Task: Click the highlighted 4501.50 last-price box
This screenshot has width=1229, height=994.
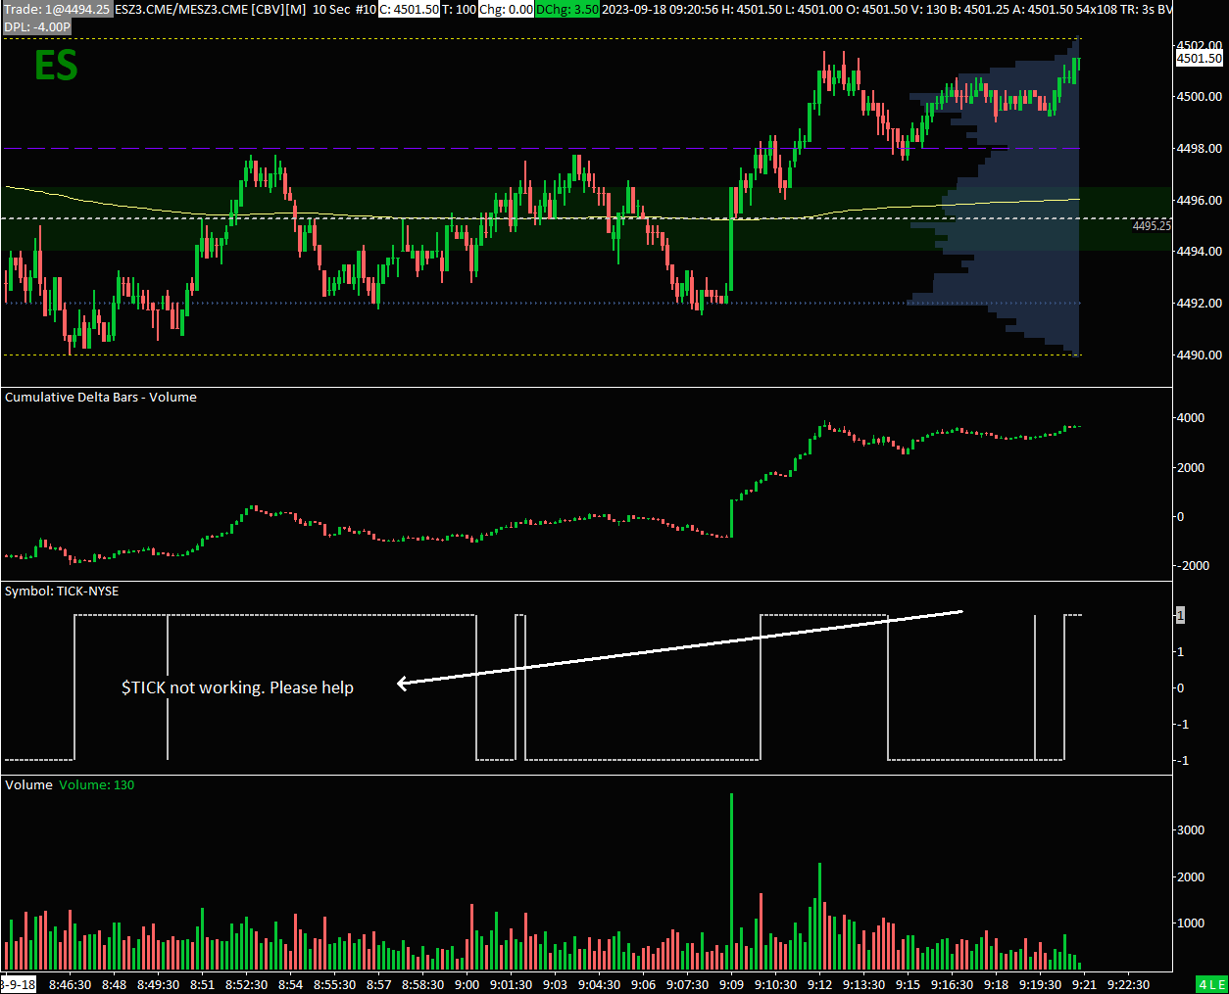Action: pos(1200,59)
